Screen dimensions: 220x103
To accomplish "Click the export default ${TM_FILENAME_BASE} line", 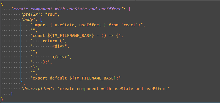I will click(x=76, y=78).
